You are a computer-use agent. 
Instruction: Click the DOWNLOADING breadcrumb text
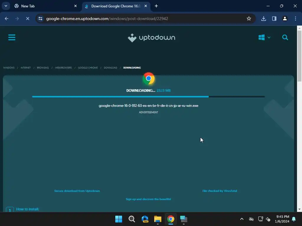pyautogui.click(x=132, y=68)
